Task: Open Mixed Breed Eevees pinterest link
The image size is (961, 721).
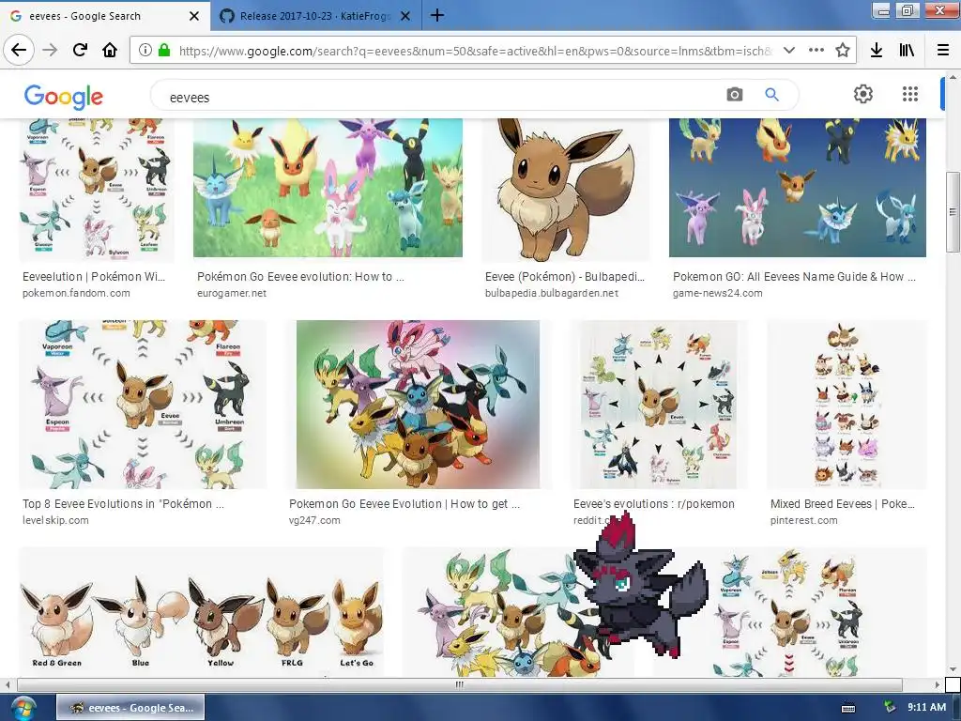Action: click(x=843, y=504)
